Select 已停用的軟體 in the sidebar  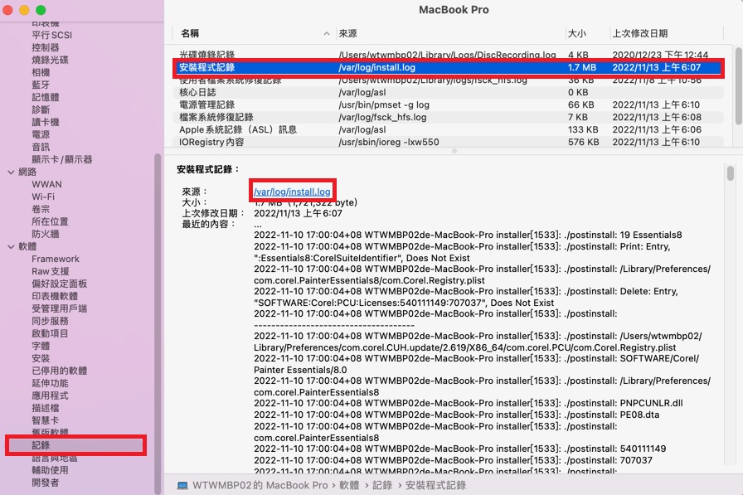coord(59,371)
